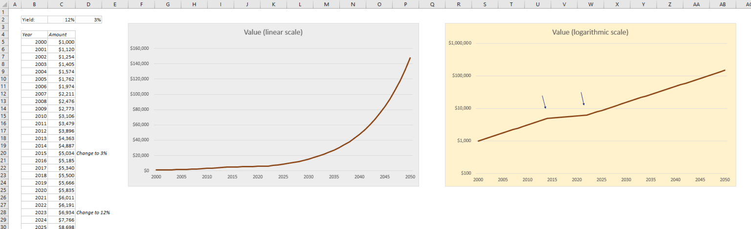Select the $4,887 amount cell

point(62,146)
